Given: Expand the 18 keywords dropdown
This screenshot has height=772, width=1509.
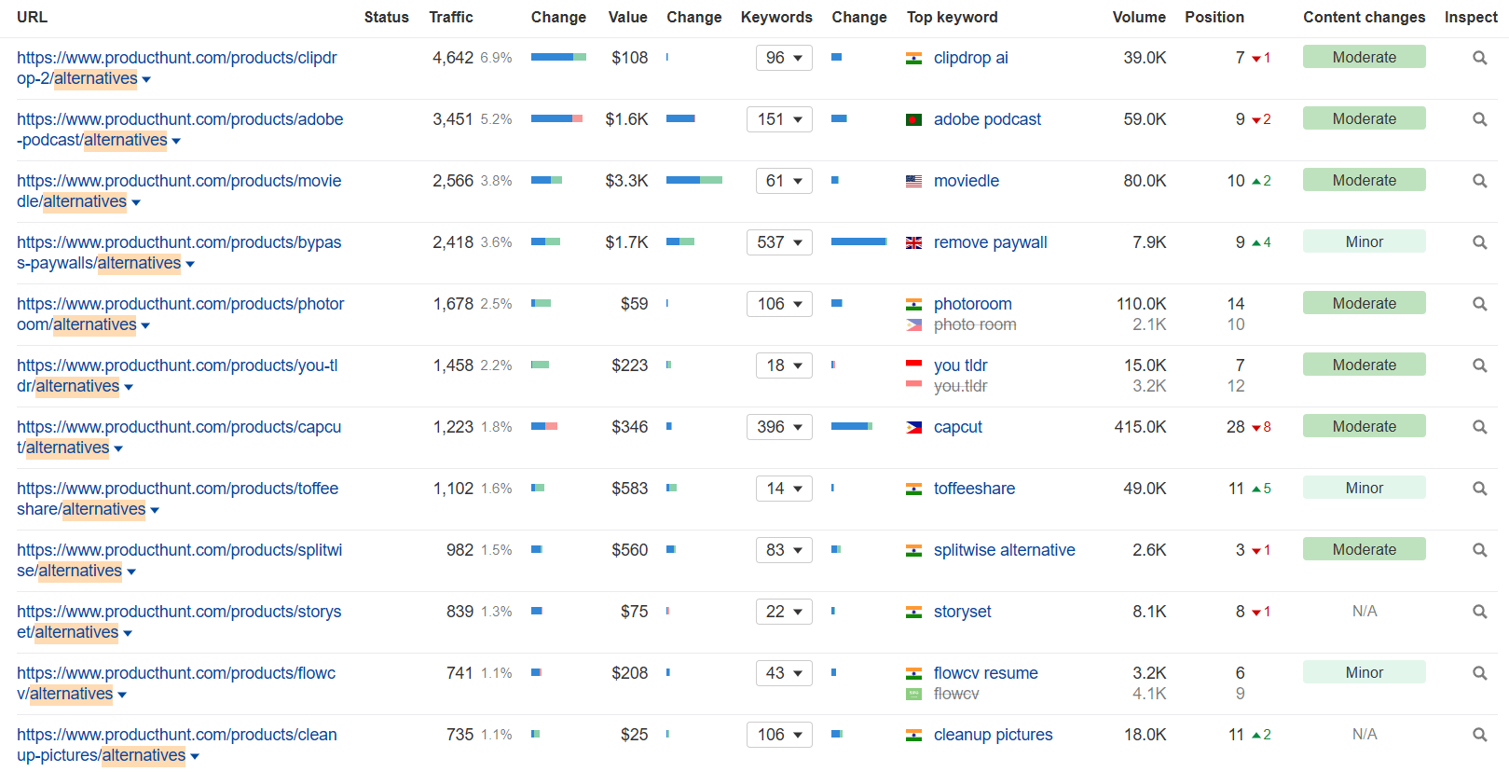Looking at the screenshot, I should 784,365.
